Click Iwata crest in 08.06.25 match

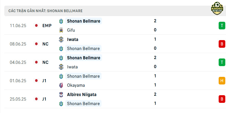[x=61, y=39]
